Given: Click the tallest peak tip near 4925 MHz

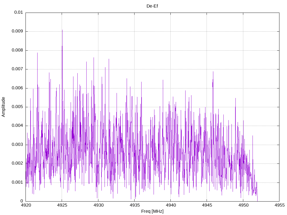Looking at the screenshot, I should coord(63,30).
